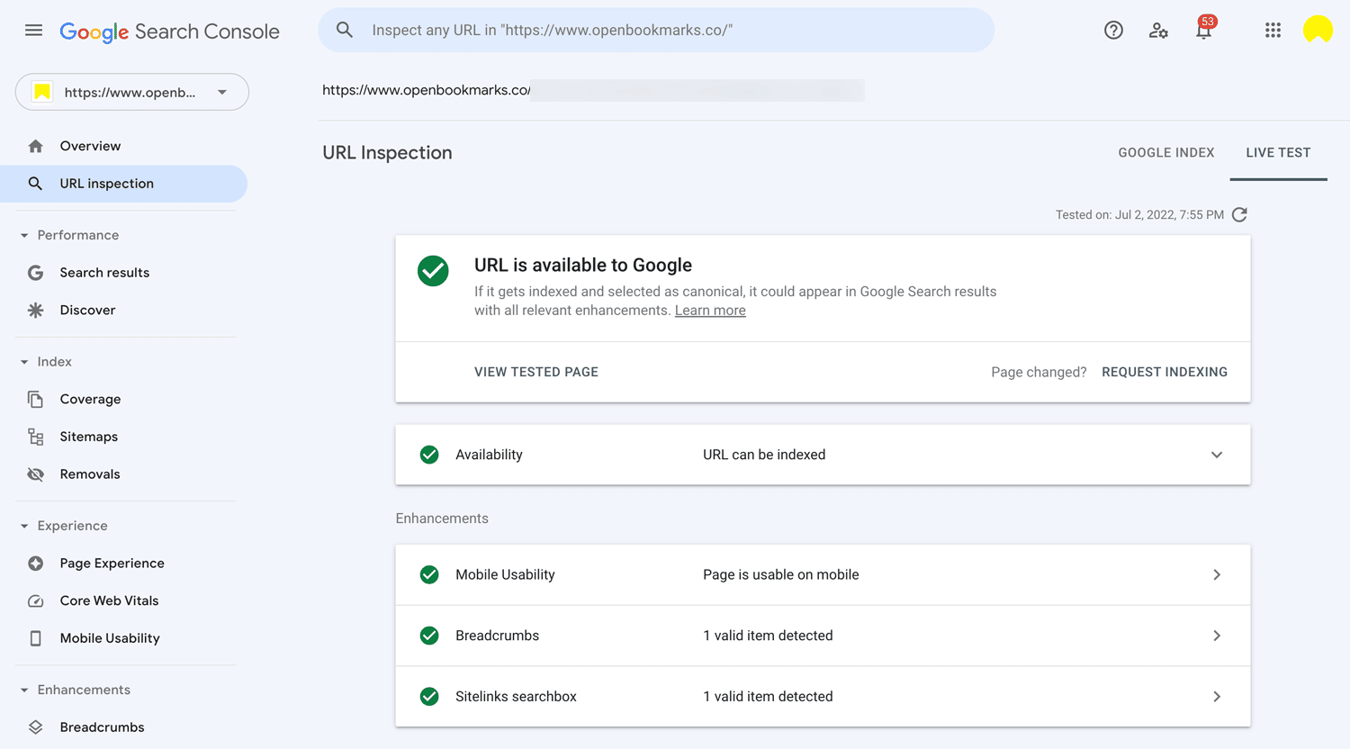The image size is (1350, 749).
Task: Click the Discover asterisk icon
Action: [x=35, y=310]
